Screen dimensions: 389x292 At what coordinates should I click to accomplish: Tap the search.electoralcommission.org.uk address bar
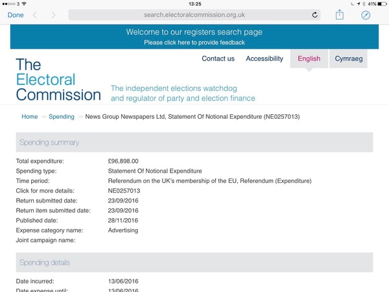(x=194, y=15)
